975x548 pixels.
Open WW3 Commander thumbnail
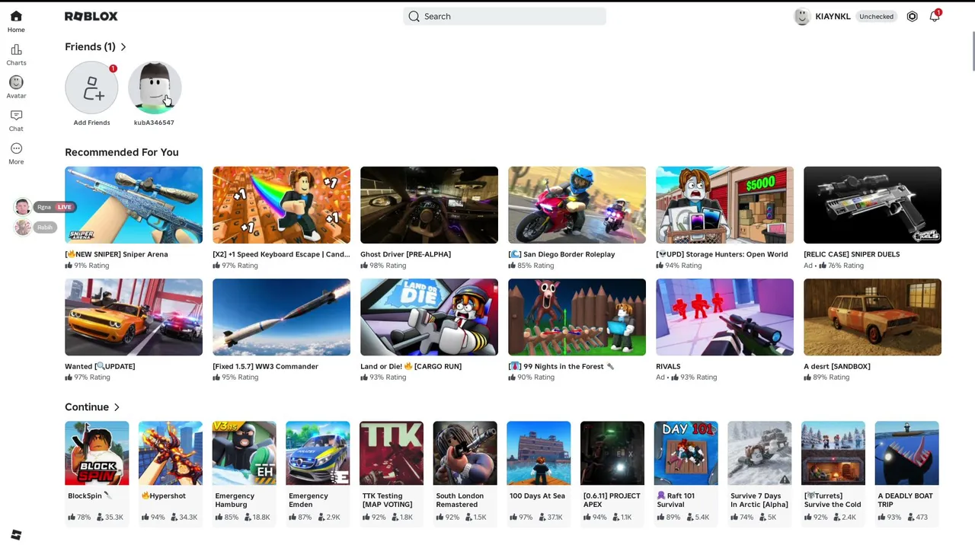(x=282, y=317)
